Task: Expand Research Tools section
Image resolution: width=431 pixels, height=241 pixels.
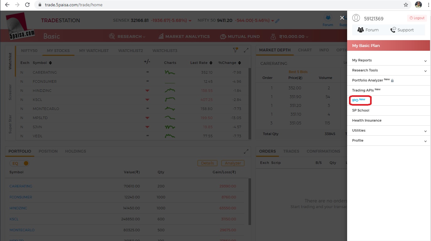Action: coord(425,71)
